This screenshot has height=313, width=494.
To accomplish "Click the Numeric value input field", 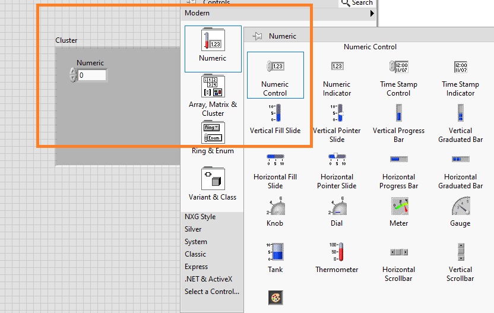I will [x=92, y=75].
